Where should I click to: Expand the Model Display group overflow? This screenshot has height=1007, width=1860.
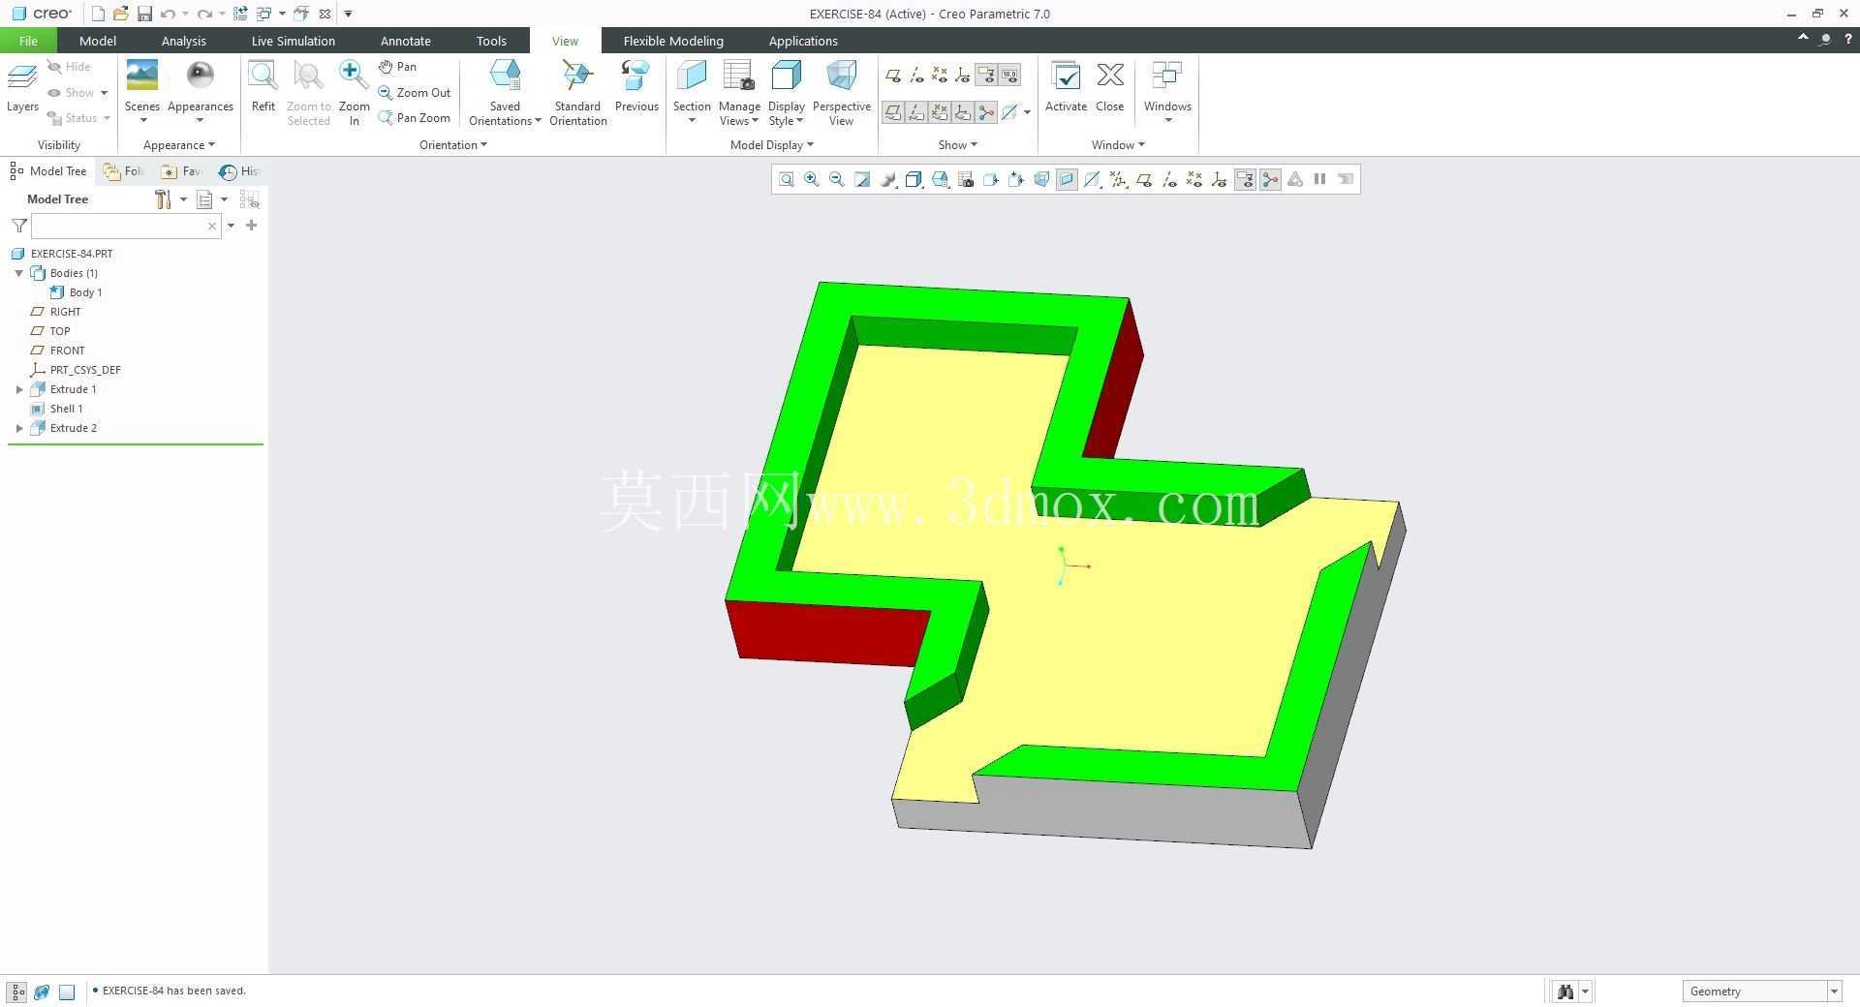click(x=771, y=145)
